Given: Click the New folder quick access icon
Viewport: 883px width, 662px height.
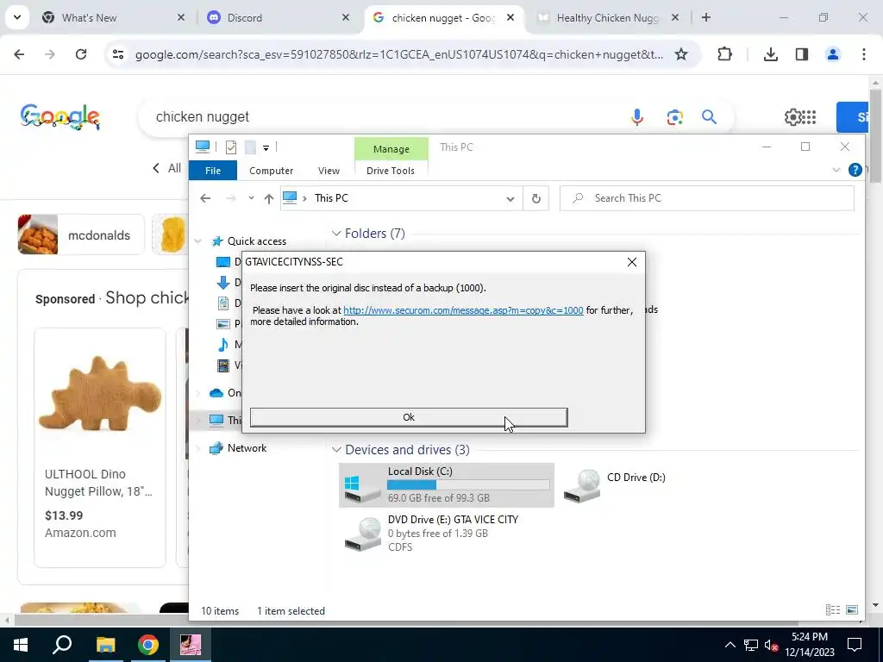Looking at the screenshot, I should (x=250, y=147).
